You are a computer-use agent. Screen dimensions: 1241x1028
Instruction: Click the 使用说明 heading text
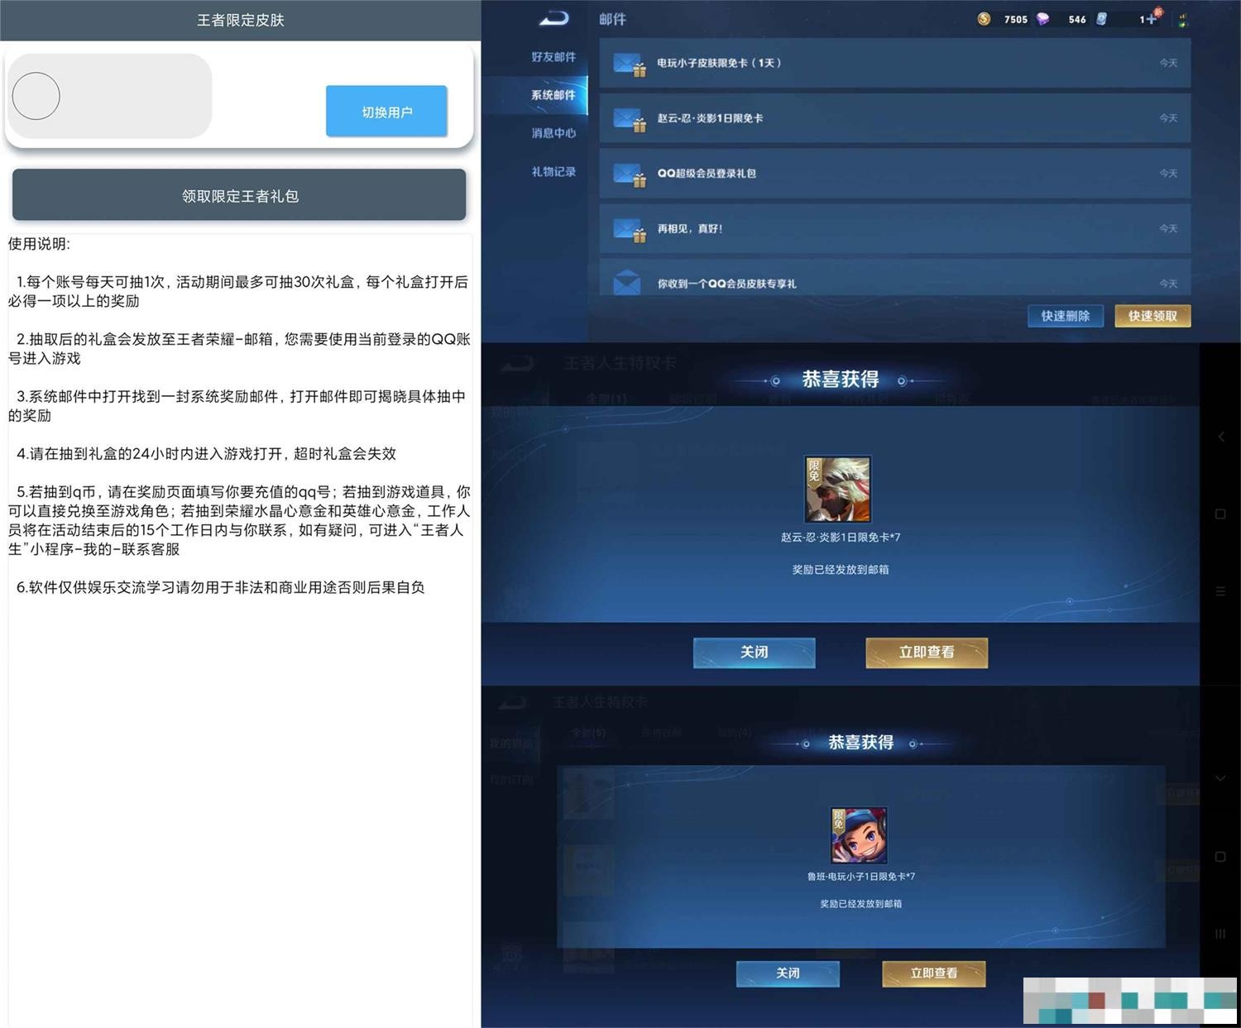[39, 244]
